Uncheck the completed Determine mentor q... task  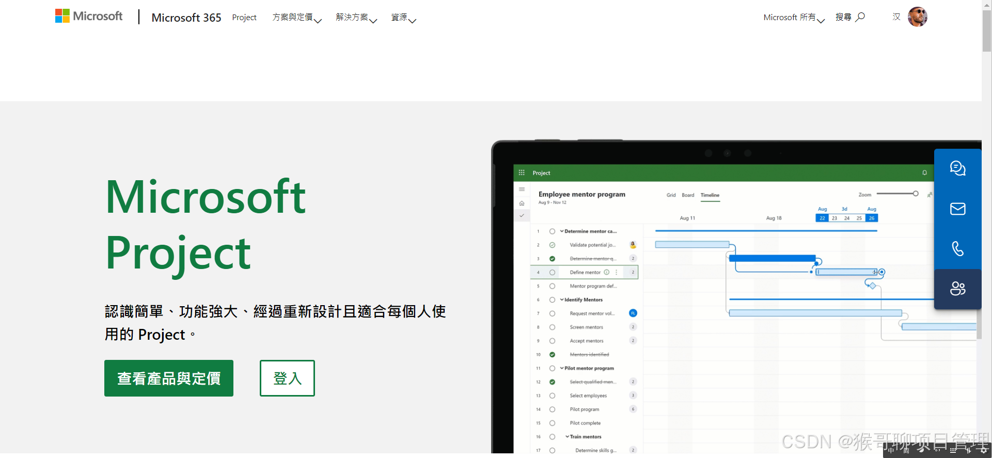tap(552, 259)
